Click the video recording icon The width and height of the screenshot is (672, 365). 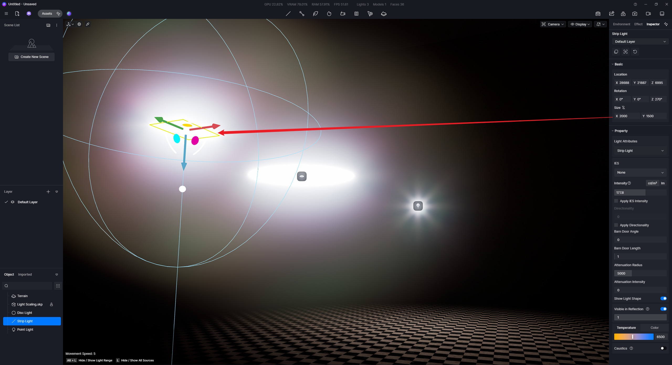click(648, 14)
